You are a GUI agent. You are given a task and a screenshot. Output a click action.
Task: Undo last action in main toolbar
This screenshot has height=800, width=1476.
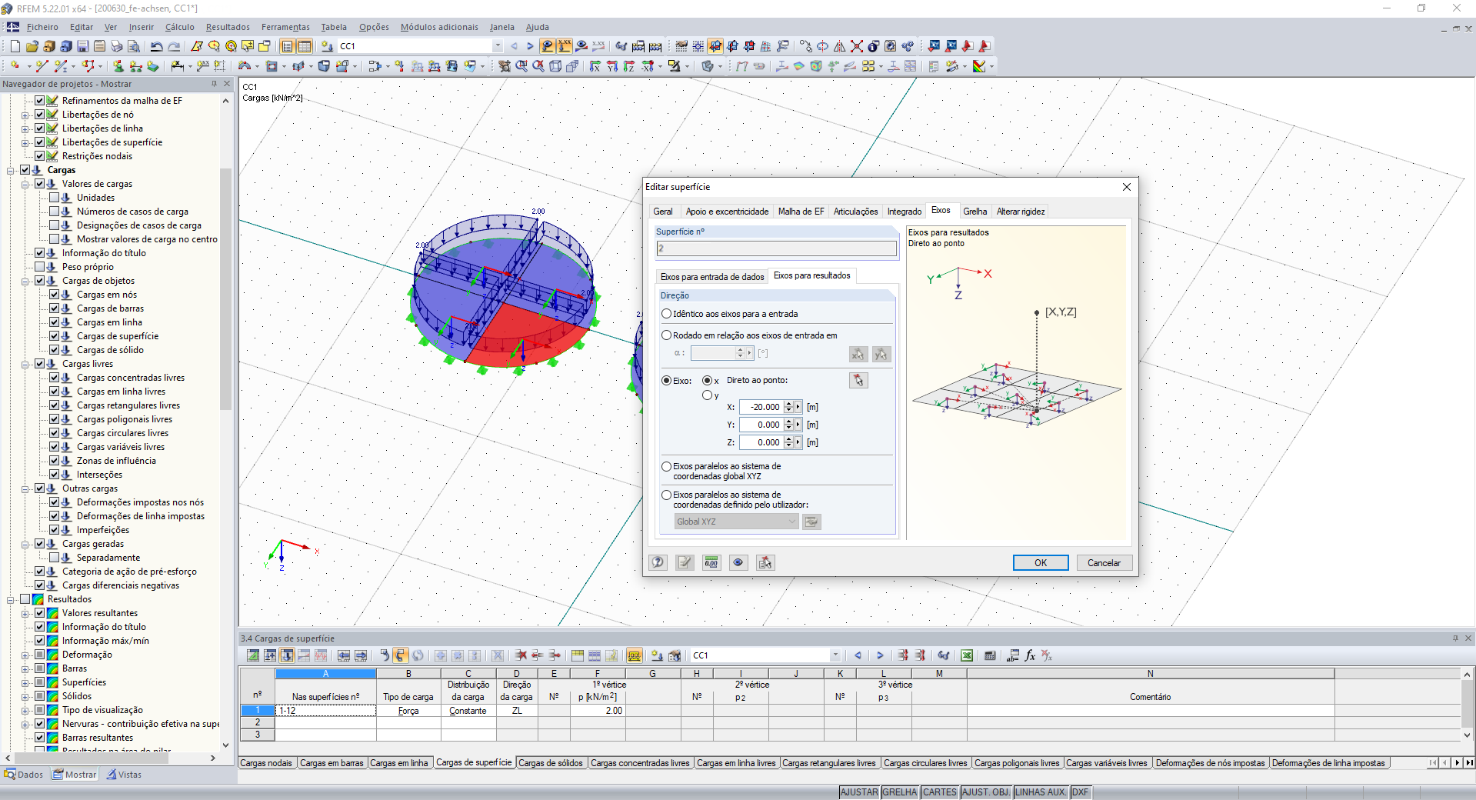click(157, 46)
